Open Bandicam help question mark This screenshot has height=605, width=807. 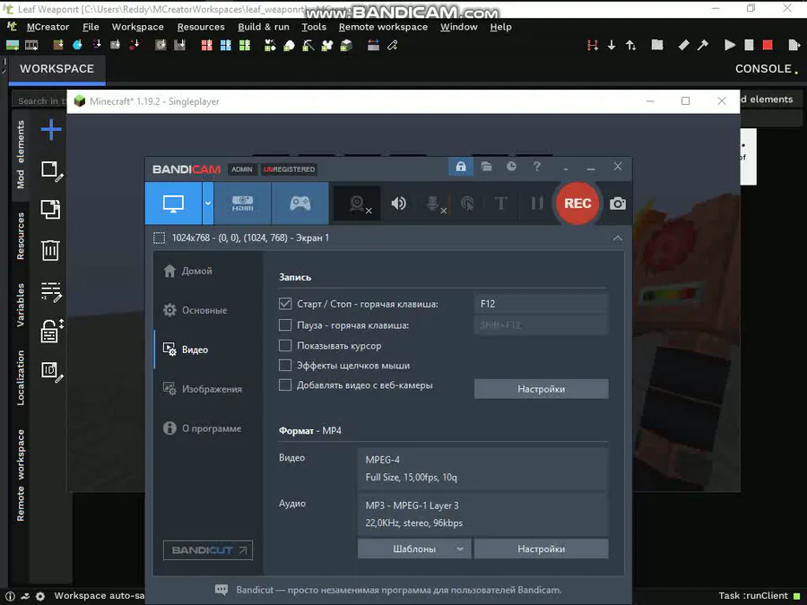pos(537,166)
